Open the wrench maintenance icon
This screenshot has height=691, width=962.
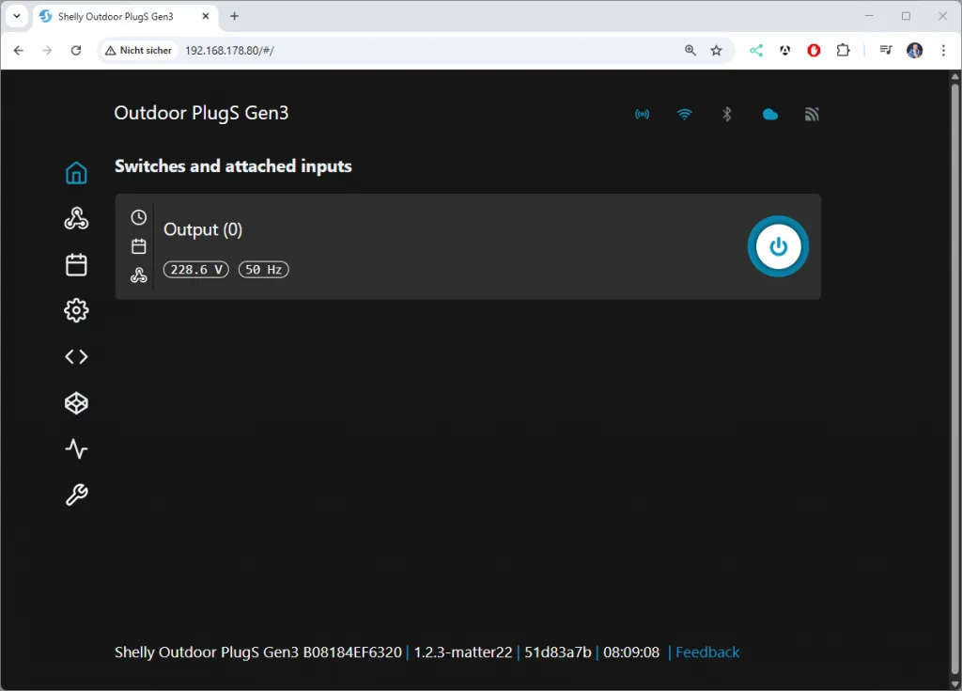point(76,495)
